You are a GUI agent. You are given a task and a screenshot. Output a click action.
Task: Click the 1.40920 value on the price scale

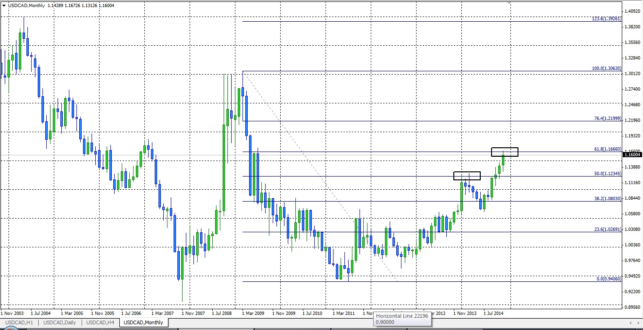632,11
